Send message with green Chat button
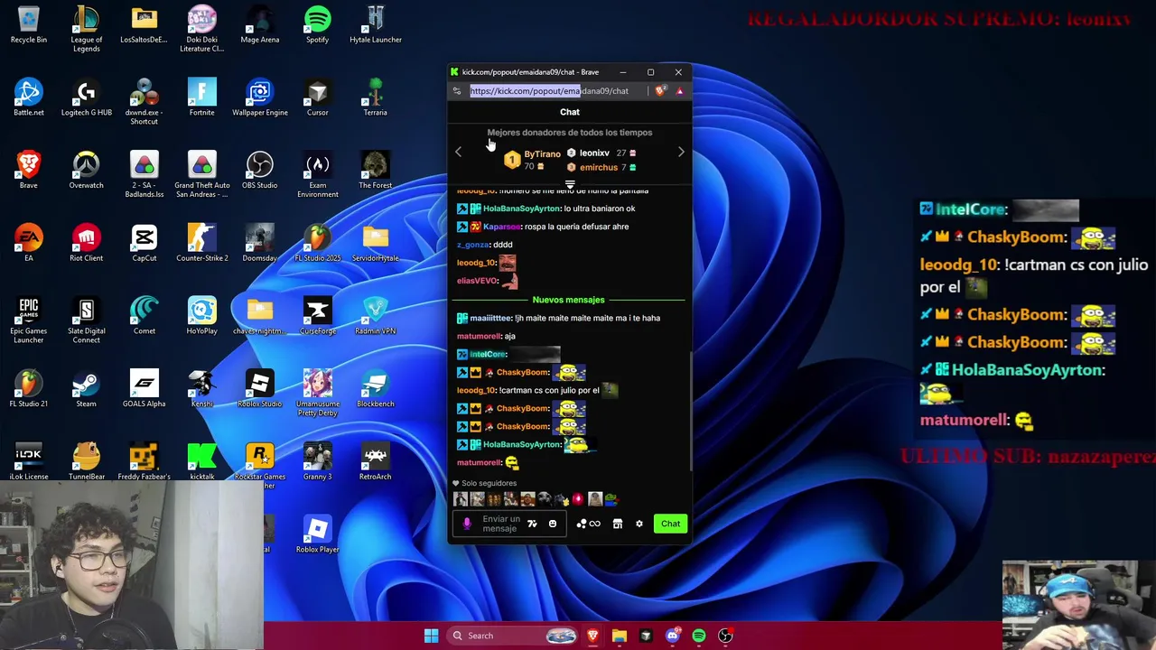Screen dimensions: 1156x650 tap(670, 524)
